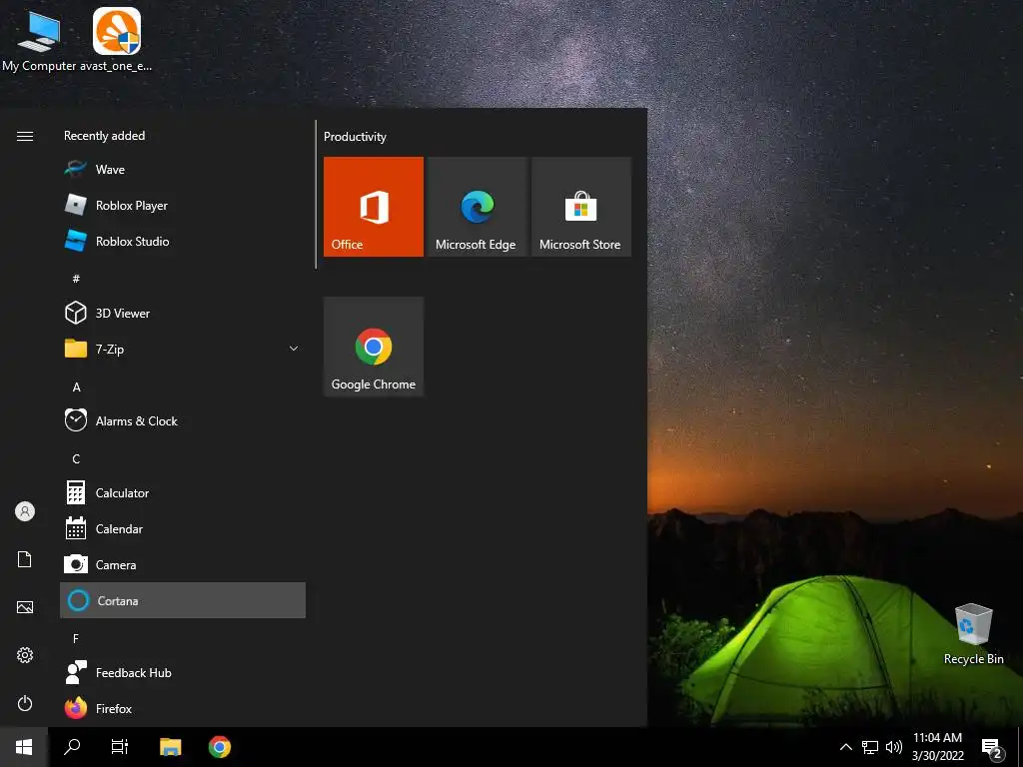Open Feedback Hub app

(183, 672)
